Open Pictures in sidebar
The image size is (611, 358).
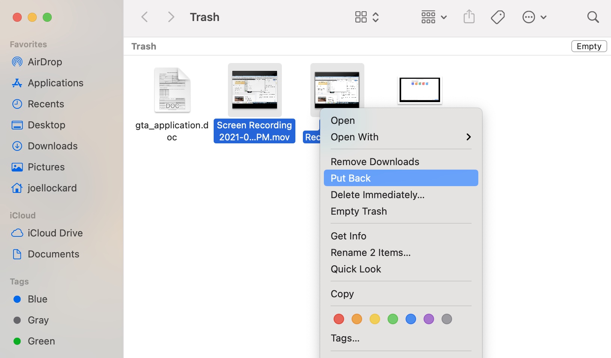pos(38,167)
